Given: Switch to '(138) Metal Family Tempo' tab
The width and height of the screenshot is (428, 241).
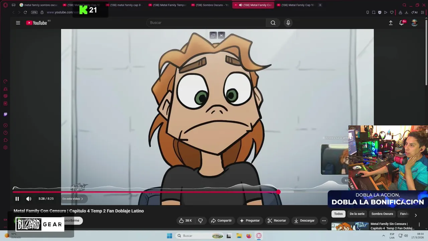Looking at the screenshot, I should 167,5.
